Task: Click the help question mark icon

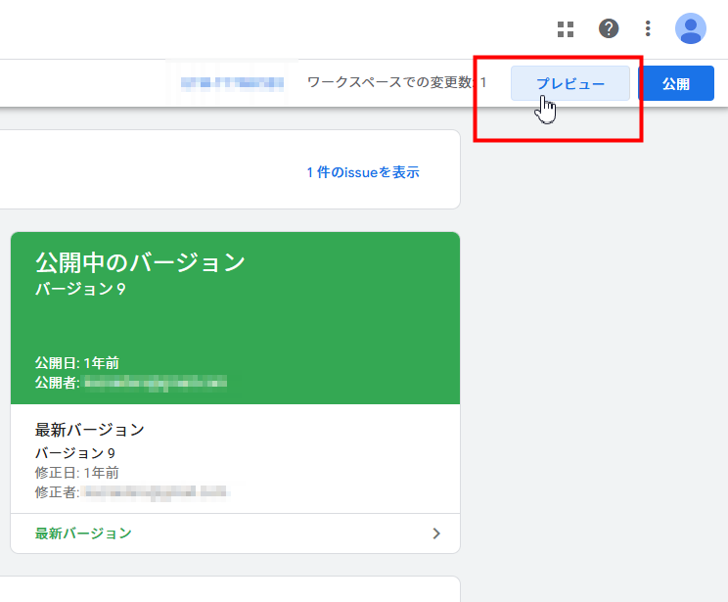Action: [609, 28]
